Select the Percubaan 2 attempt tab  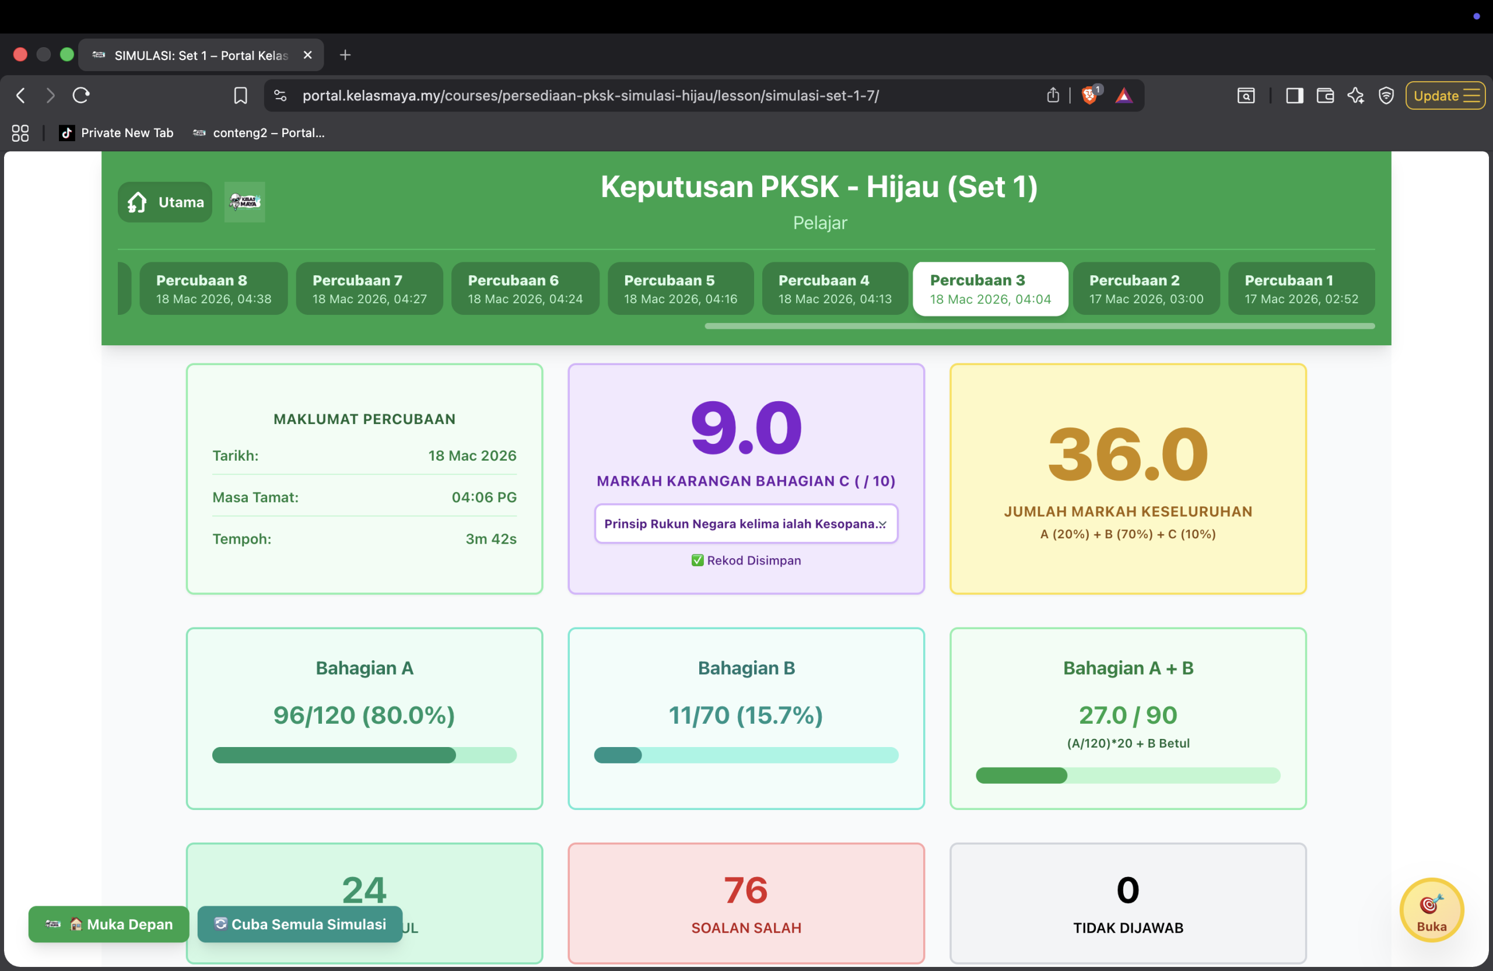(1146, 289)
